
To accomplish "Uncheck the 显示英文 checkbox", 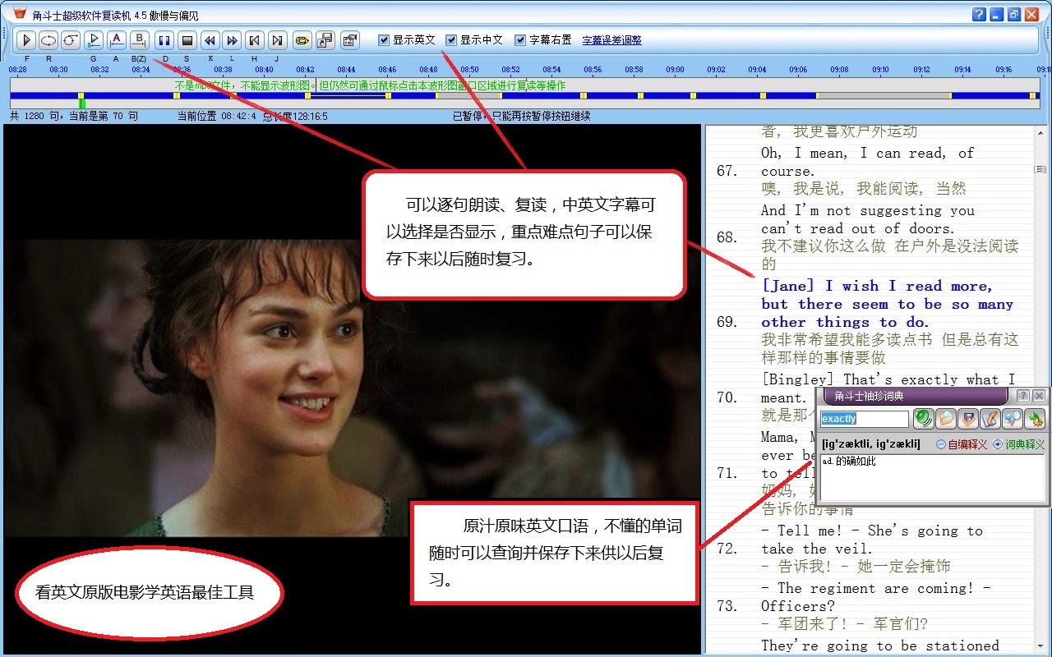I will pos(384,39).
